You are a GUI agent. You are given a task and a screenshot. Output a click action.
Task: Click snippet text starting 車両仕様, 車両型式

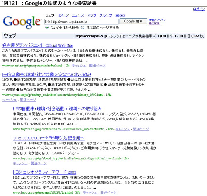(x=84, y=119)
